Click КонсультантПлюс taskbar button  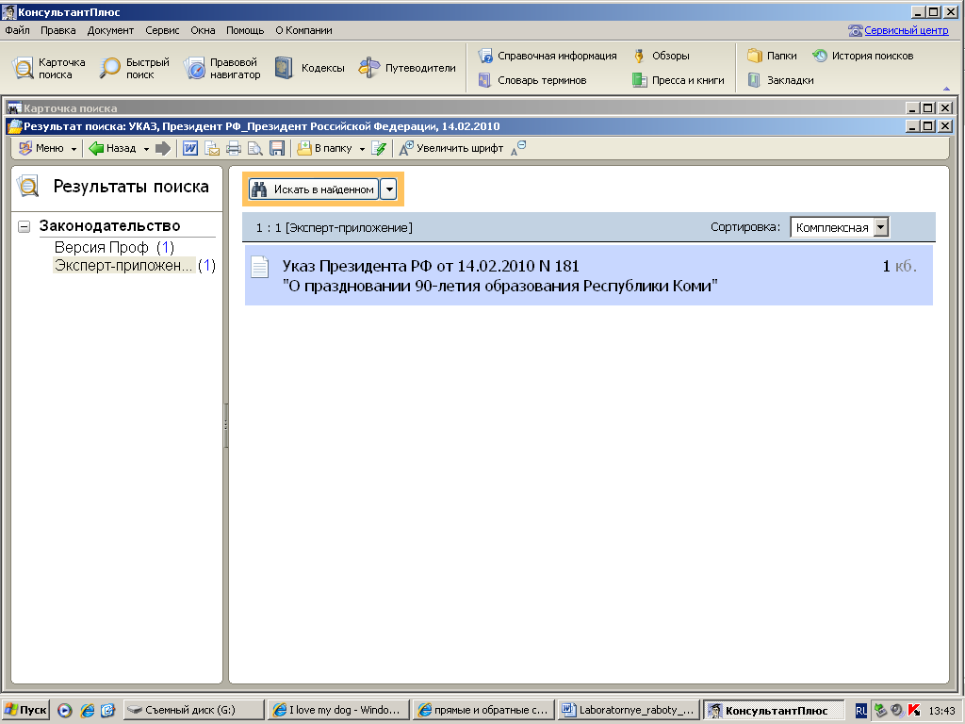(775, 710)
